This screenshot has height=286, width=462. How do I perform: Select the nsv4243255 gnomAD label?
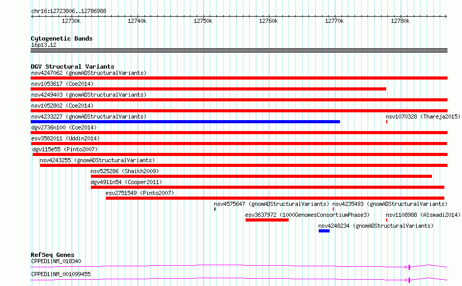[x=97, y=160]
